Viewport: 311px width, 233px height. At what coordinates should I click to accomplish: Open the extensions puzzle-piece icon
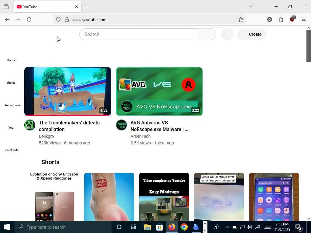(x=281, y=19)
